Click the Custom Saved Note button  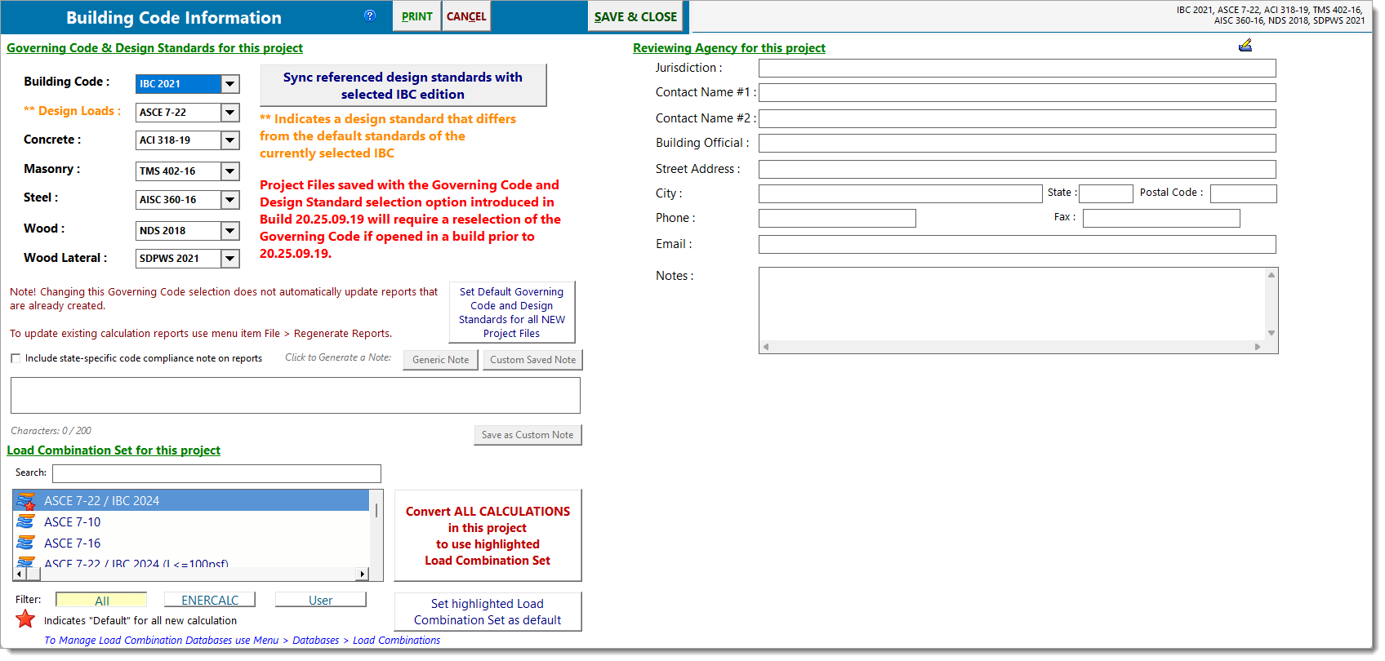point(532,360)
